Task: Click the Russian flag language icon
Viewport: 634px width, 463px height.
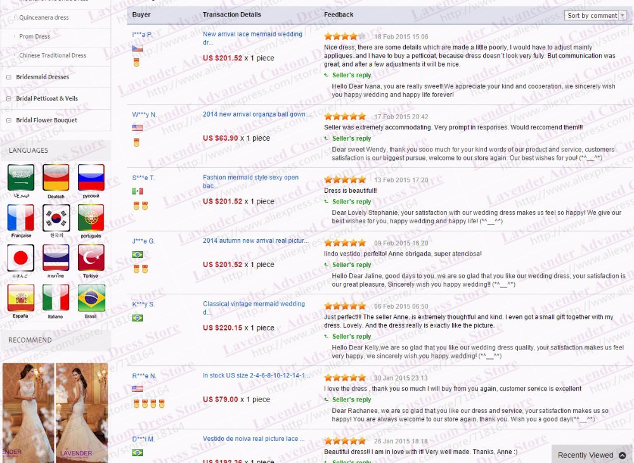Action: (x=91, y=178)
